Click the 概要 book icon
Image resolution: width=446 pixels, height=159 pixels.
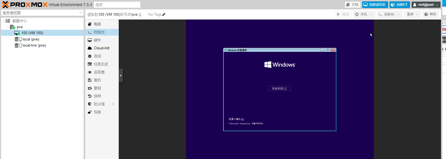[90, 24]
